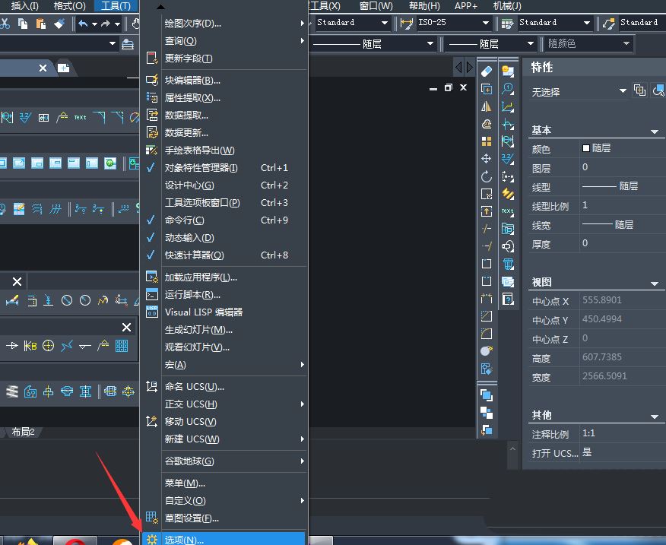Viewport: 666px width, 545px height.
Task: Select the Rotate tool icon
Action: [x=487, y=176]
